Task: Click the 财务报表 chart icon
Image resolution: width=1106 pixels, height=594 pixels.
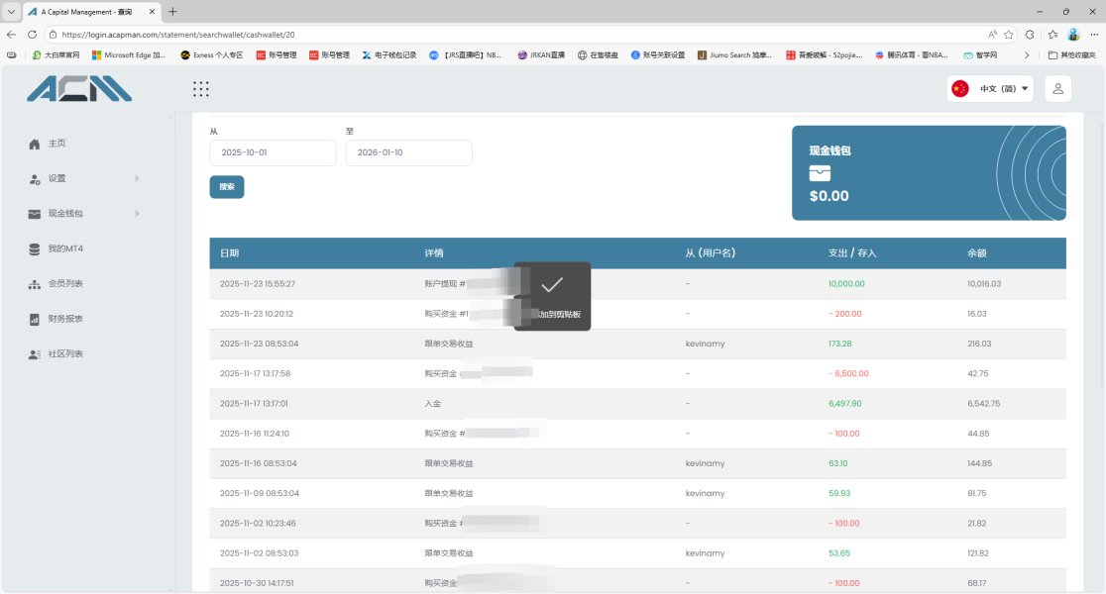Action: coord(35,319)
